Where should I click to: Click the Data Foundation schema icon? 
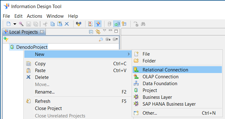coord(136,83)
